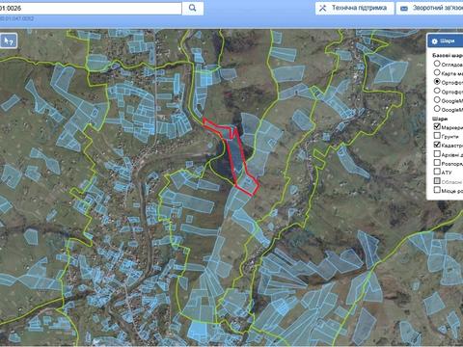Disable the Кадастр layer checkbox

point(437,145)
